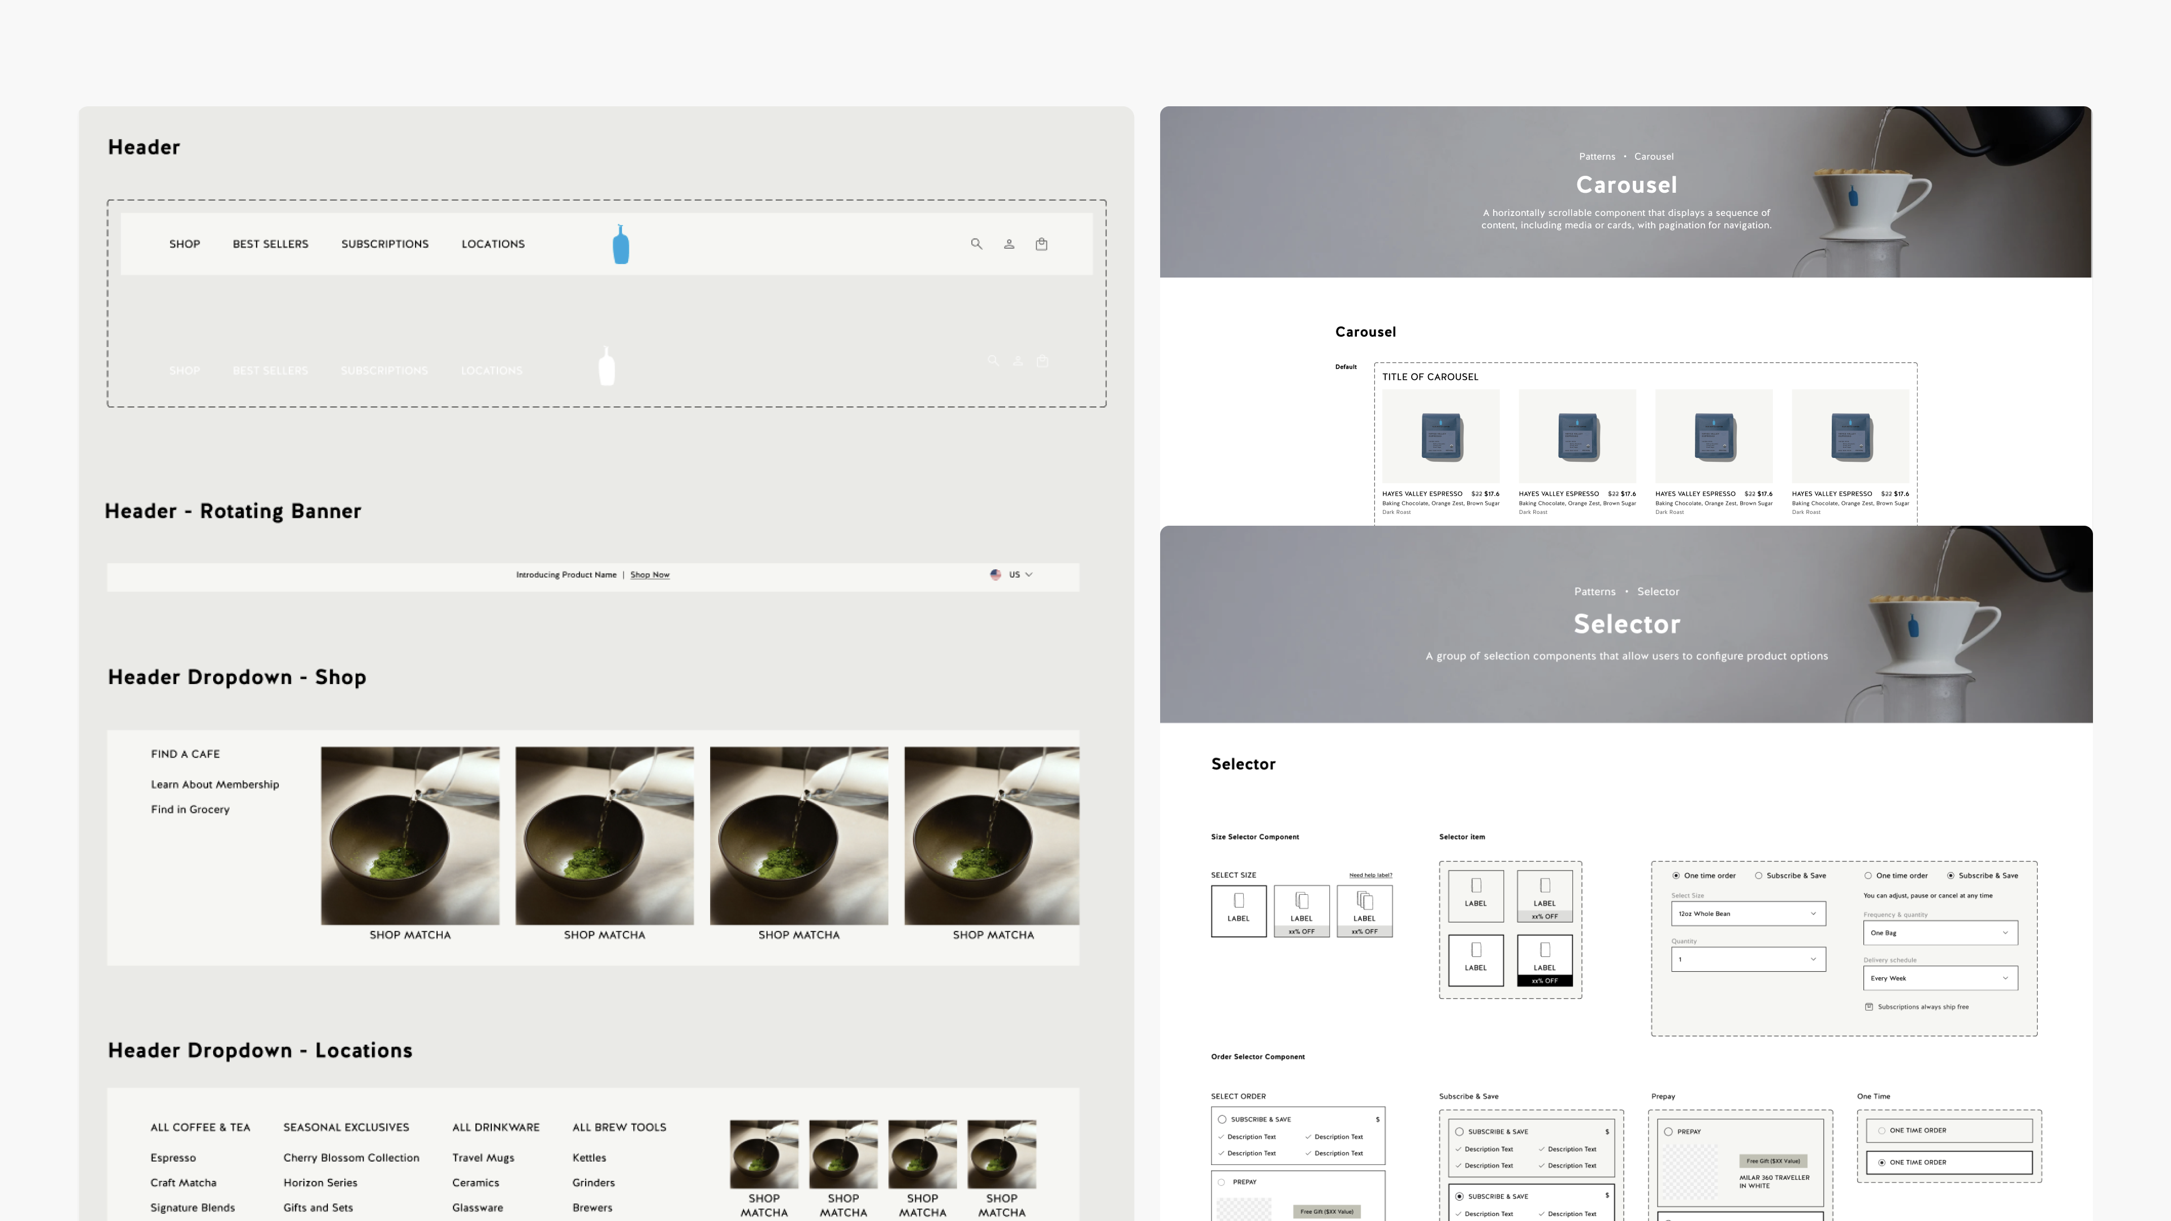Viewport: 2171px width, 1221px height.
Task: Click the Kettles link
Action: point(589,1158)
